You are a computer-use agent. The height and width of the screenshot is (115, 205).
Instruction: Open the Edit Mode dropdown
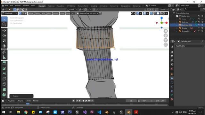tap(10, 13)
